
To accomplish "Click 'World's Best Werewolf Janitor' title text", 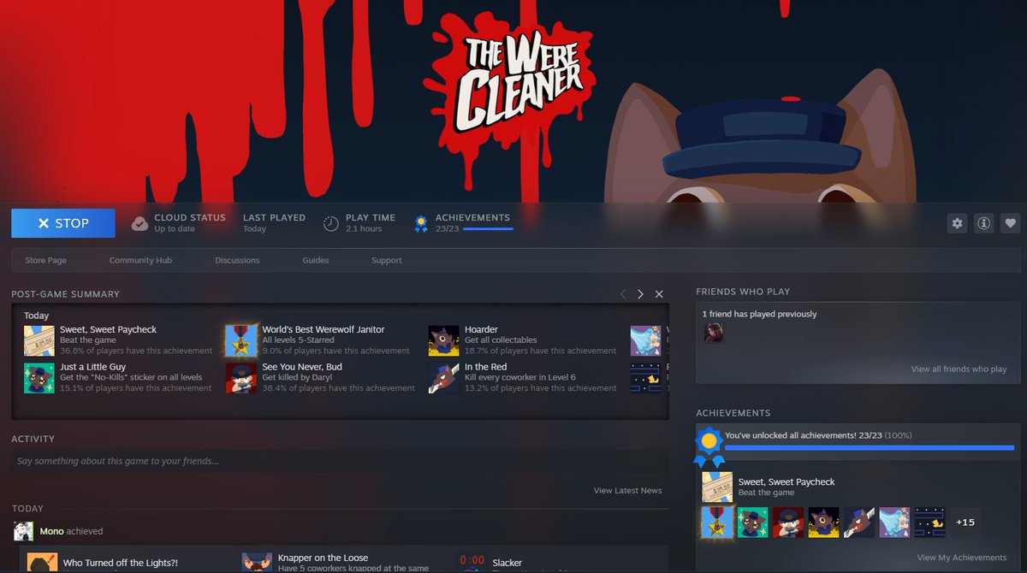I will (324, 329).
